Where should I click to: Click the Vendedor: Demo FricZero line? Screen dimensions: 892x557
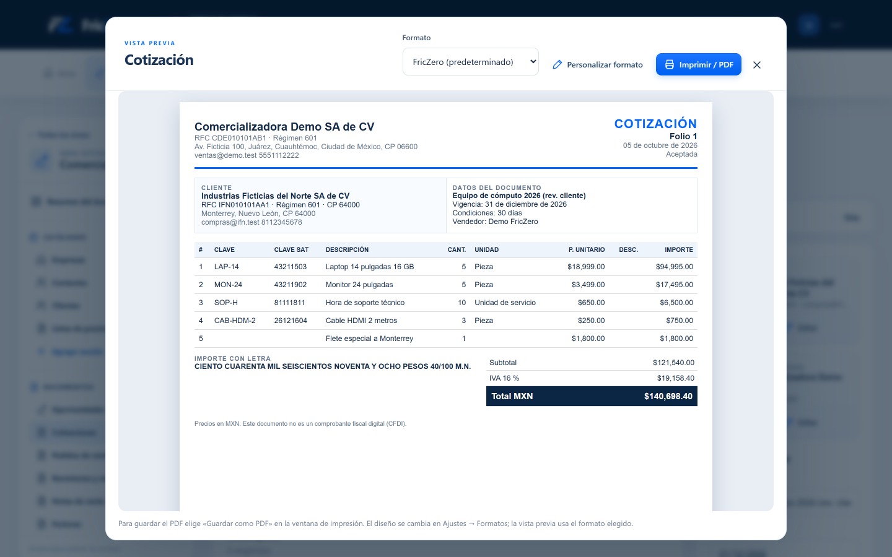496,222
